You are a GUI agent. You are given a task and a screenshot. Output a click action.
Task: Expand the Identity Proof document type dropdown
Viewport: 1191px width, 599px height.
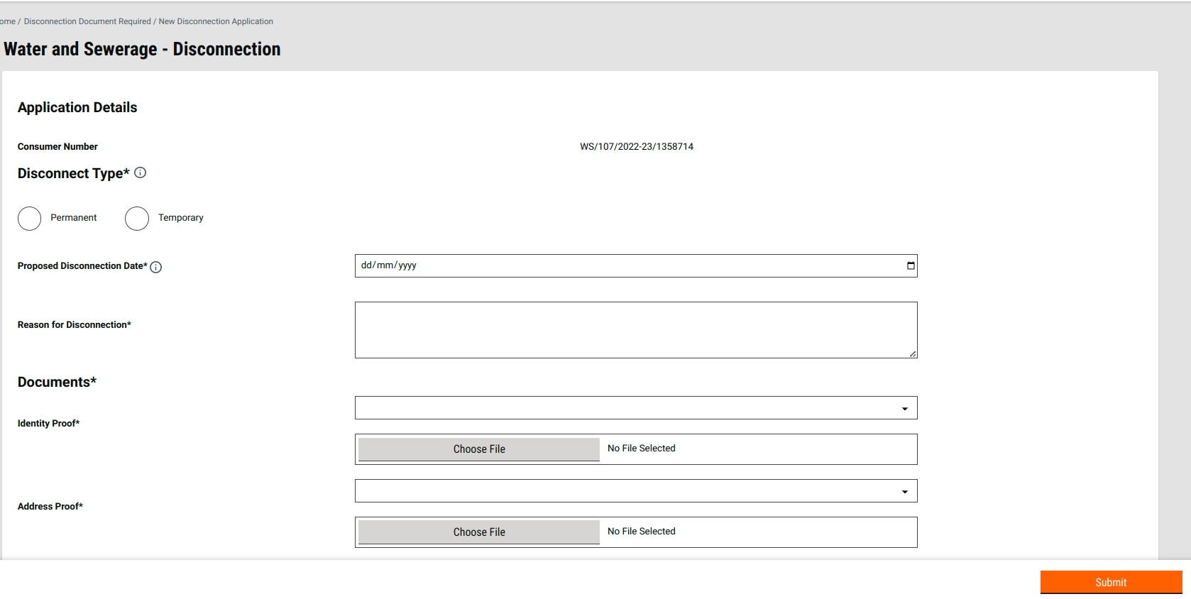635,408
